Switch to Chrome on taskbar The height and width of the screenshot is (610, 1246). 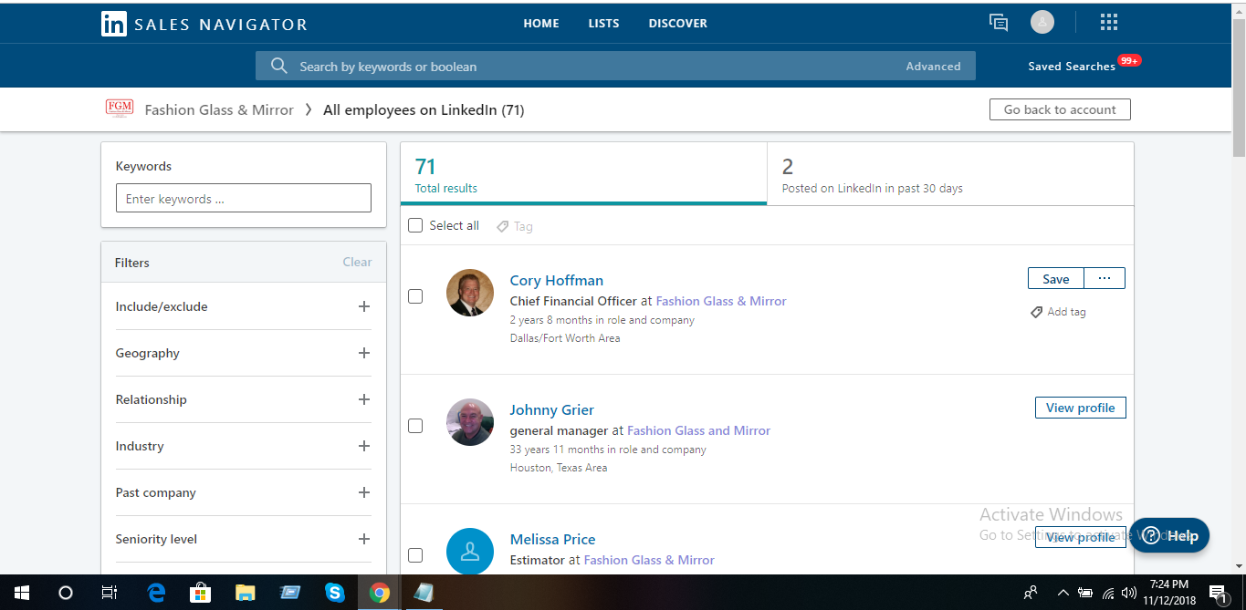pyautogui.click(x=379, y=593)
